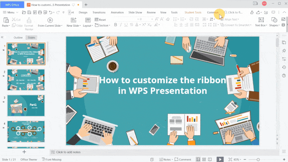The image size is (288, 162).
Task: Click the Print icon in quick access toolbar
Action: click(x=40, y=12)
